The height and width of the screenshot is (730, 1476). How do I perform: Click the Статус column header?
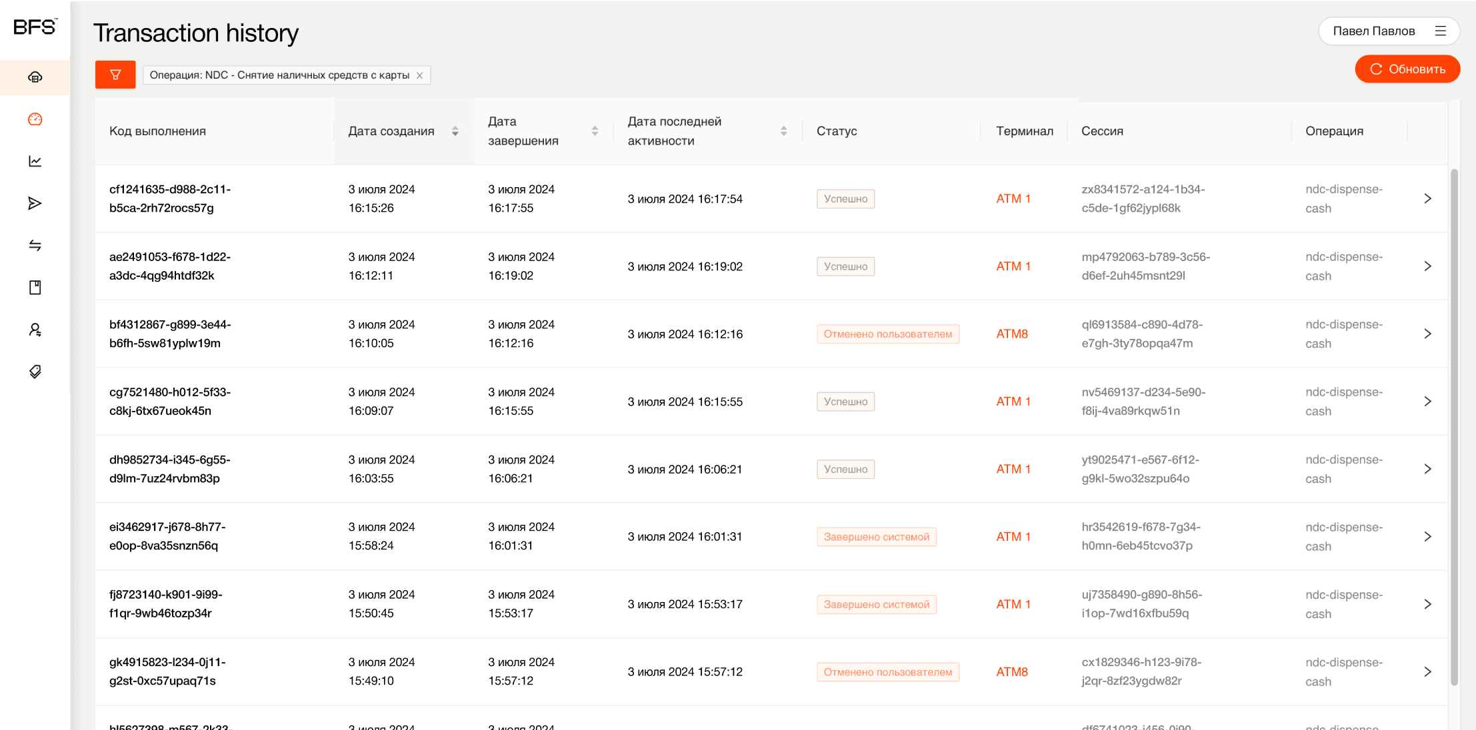(x=837, y=131)
